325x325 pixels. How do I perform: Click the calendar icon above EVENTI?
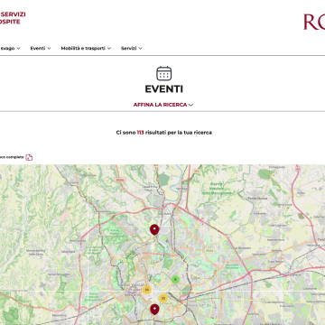[x=164, y=73]
